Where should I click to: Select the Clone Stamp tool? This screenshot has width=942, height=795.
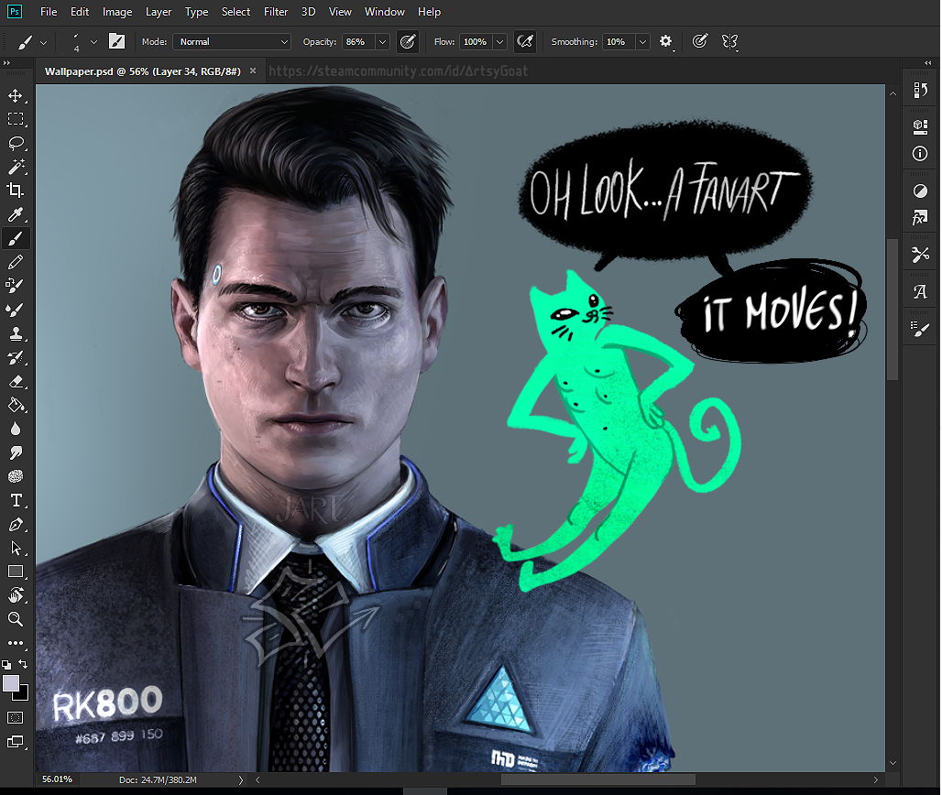pos(15,333)
